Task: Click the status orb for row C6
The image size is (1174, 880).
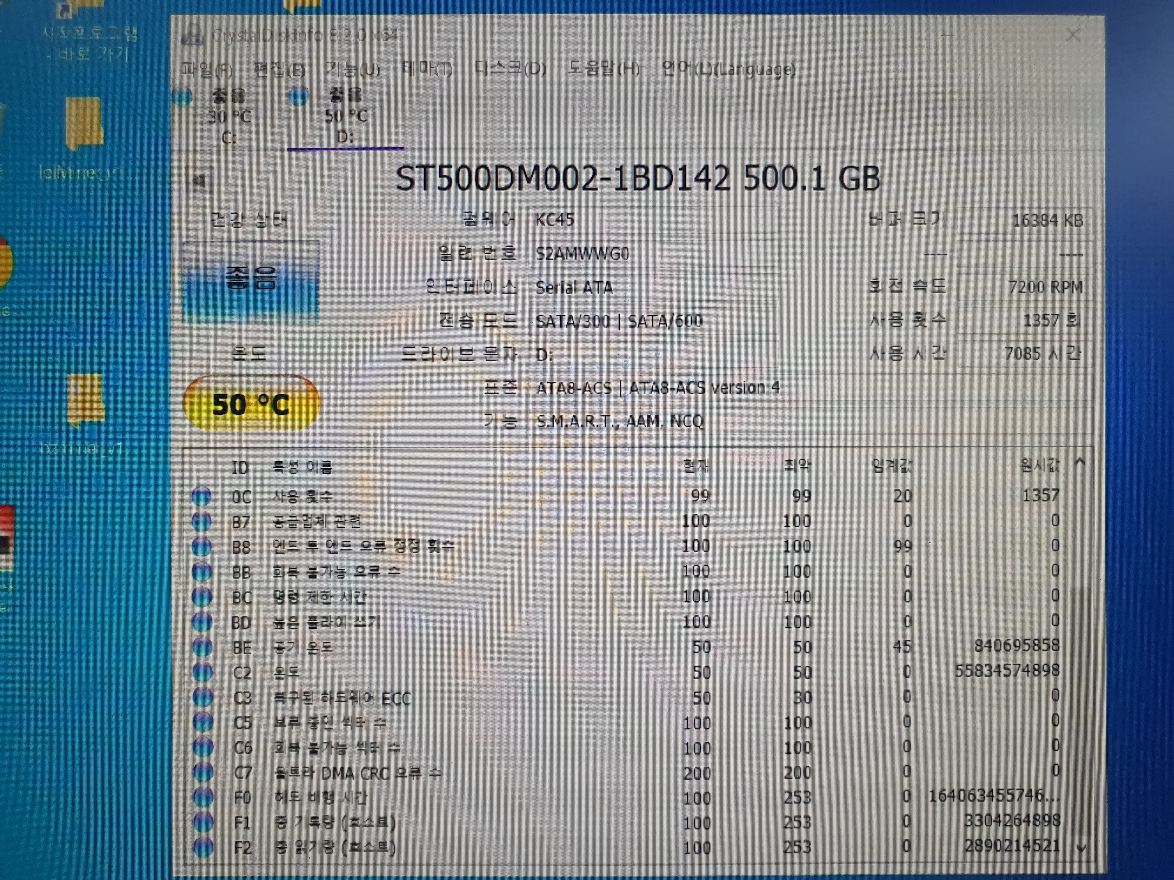Action: click(203, 747)
